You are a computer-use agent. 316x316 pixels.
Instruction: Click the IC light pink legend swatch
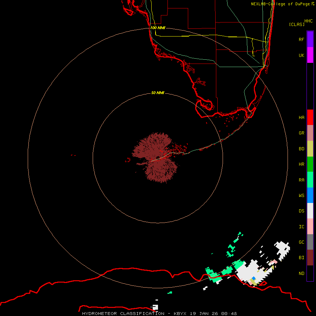(310, 226)
